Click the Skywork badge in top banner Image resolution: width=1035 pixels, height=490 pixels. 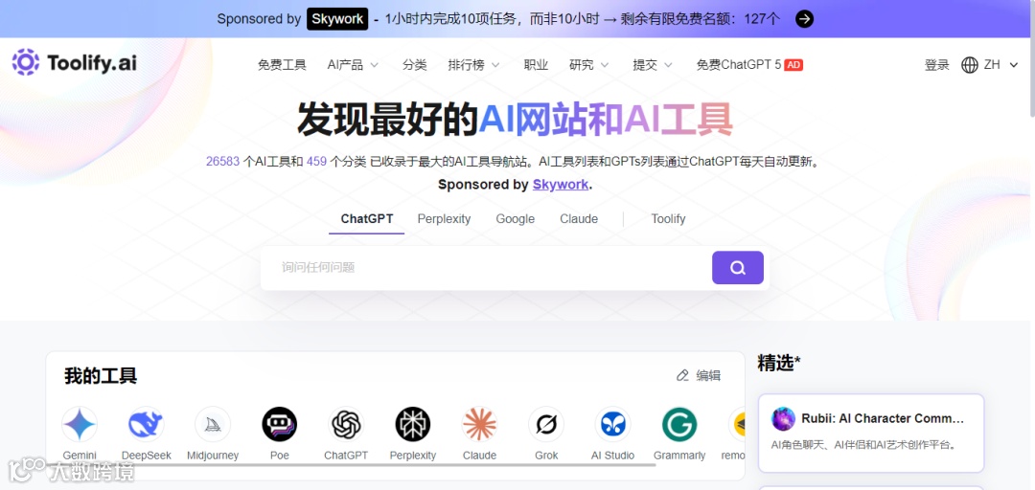(x=337, y=19)
